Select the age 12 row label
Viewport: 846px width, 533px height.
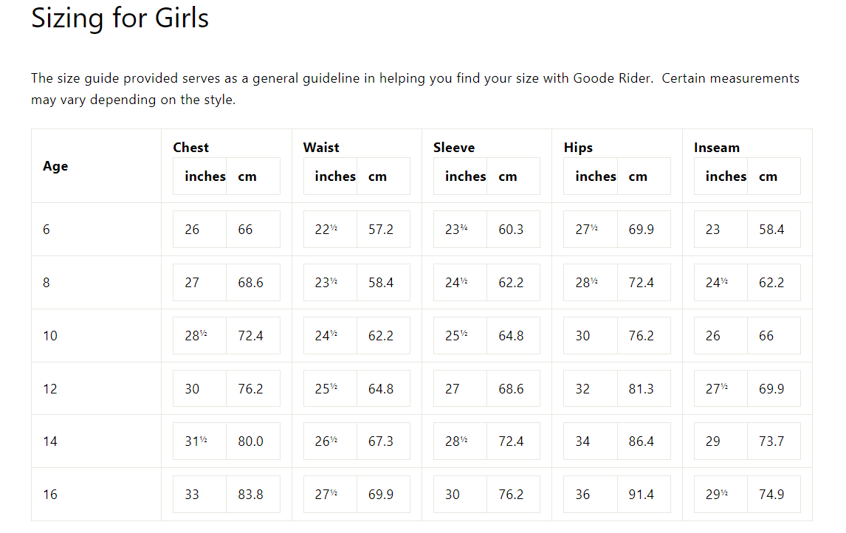point(50,388)
